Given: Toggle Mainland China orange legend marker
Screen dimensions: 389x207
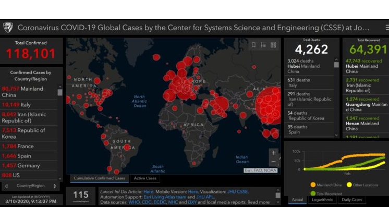Looking at the screenshot, I should pos(312,185).
